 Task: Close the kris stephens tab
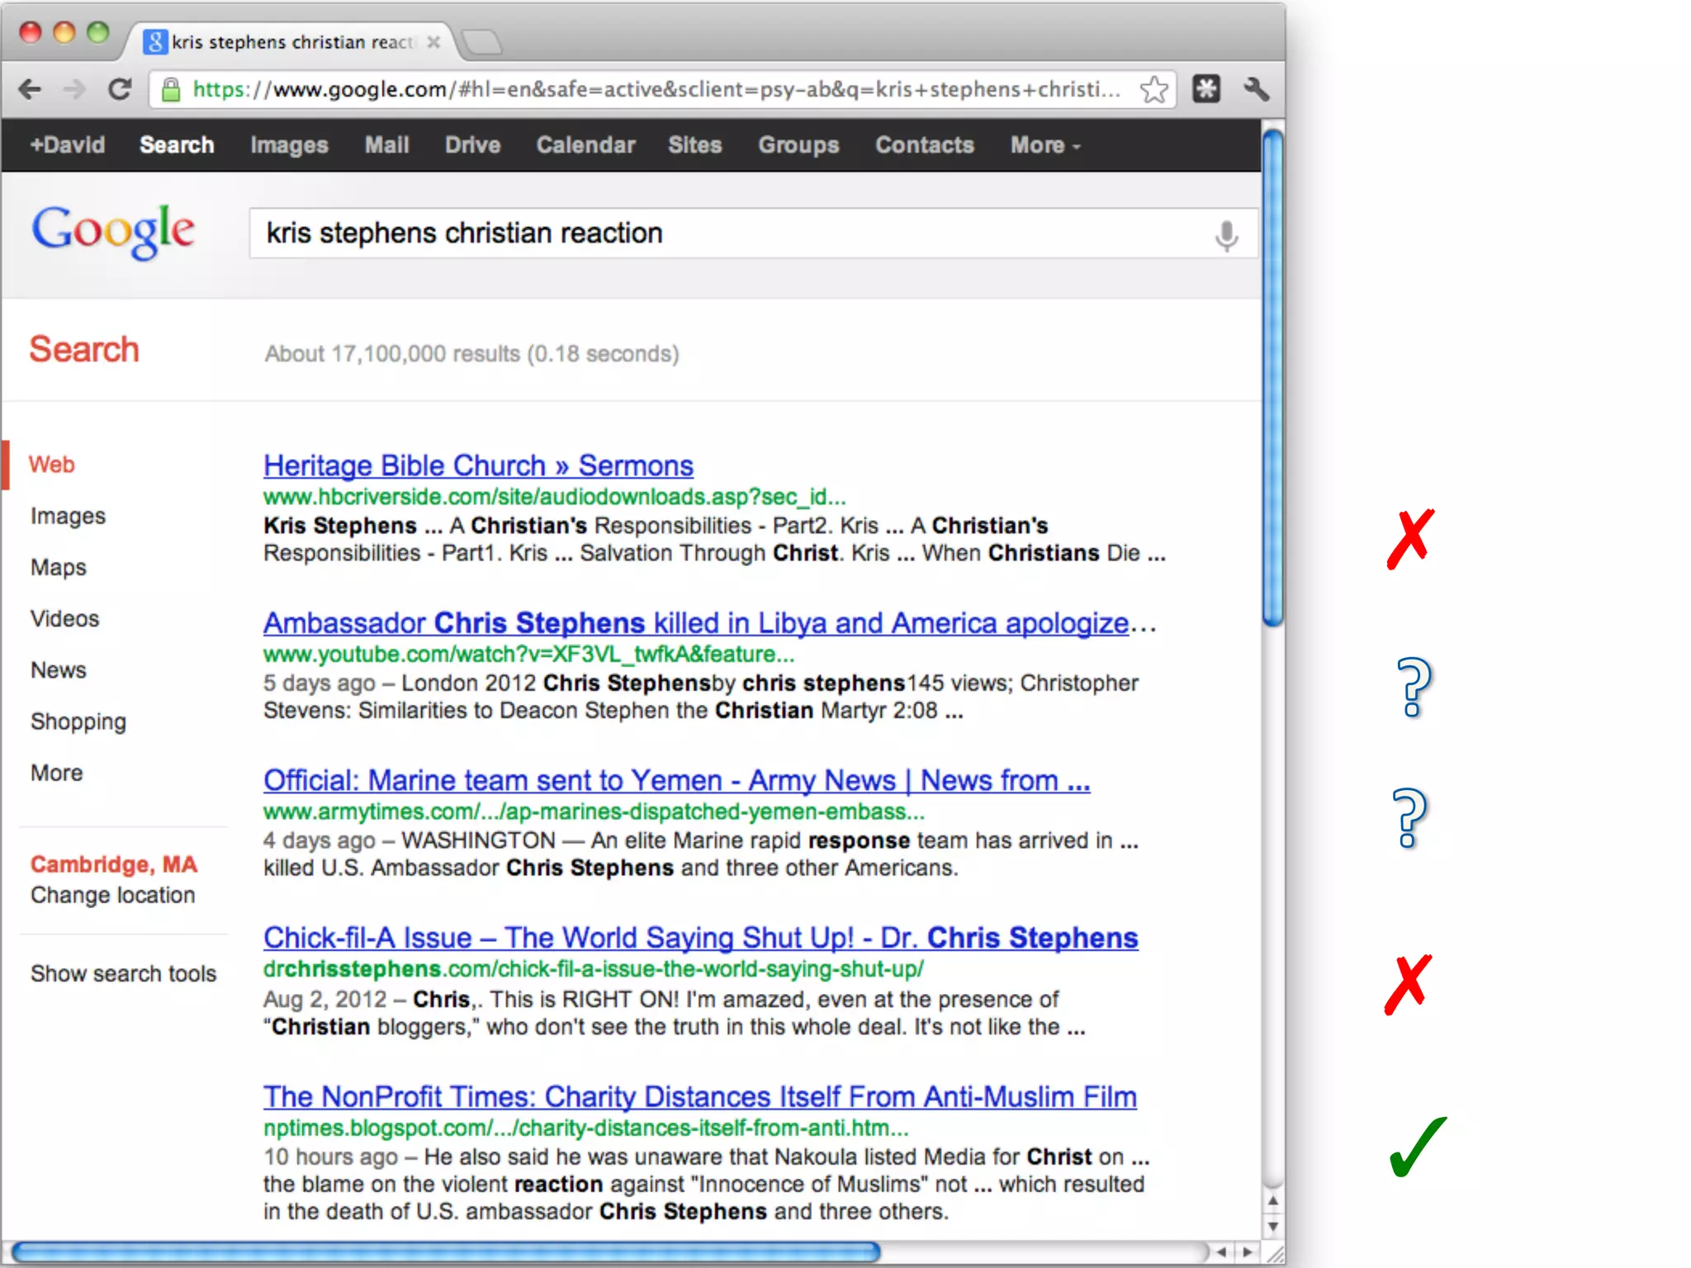click(433, 42)
